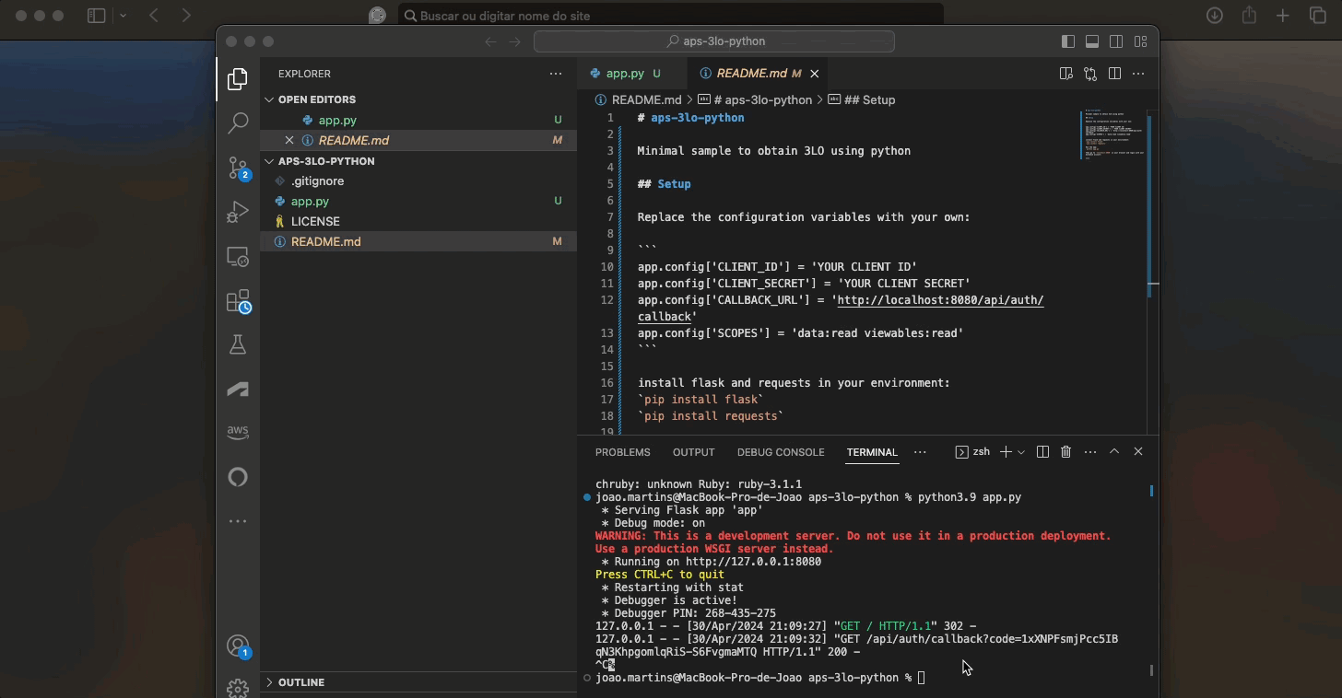Toggle the secondary side bar visibility
Screen dimensions: 1342x698
1116,41
